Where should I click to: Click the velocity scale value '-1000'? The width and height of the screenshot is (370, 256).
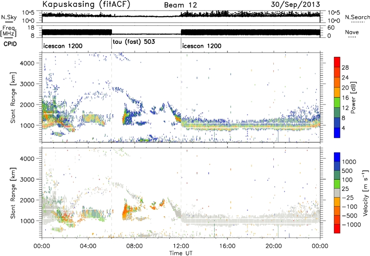[351, 225]
